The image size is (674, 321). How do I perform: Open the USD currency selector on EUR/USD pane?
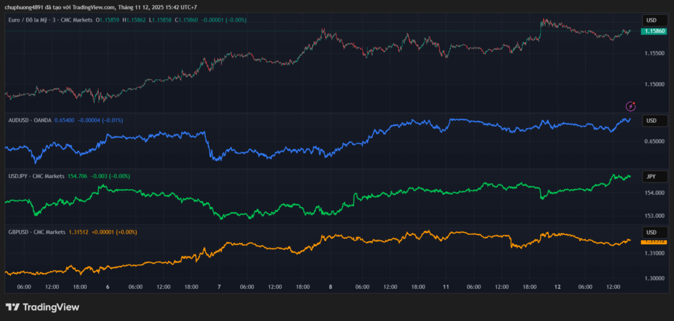(652, 20)
